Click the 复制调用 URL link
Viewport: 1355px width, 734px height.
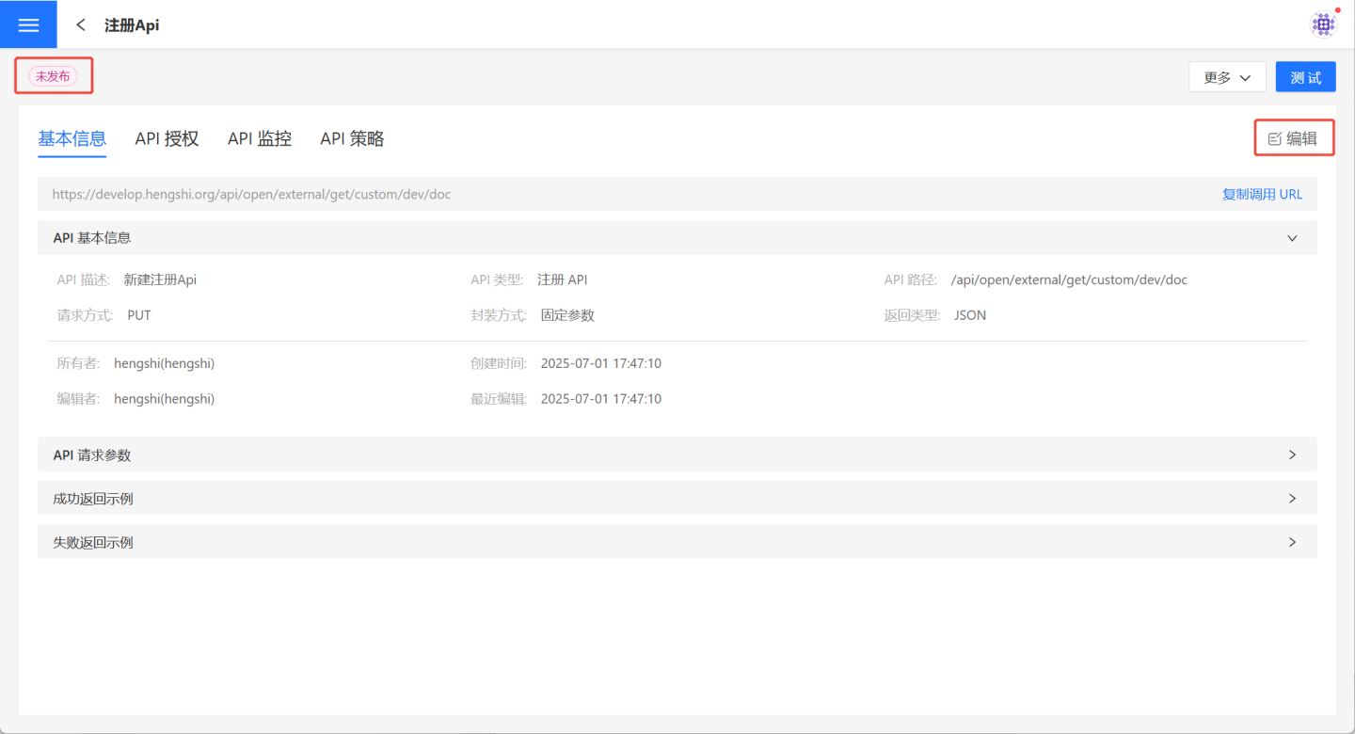[1262, 194]
